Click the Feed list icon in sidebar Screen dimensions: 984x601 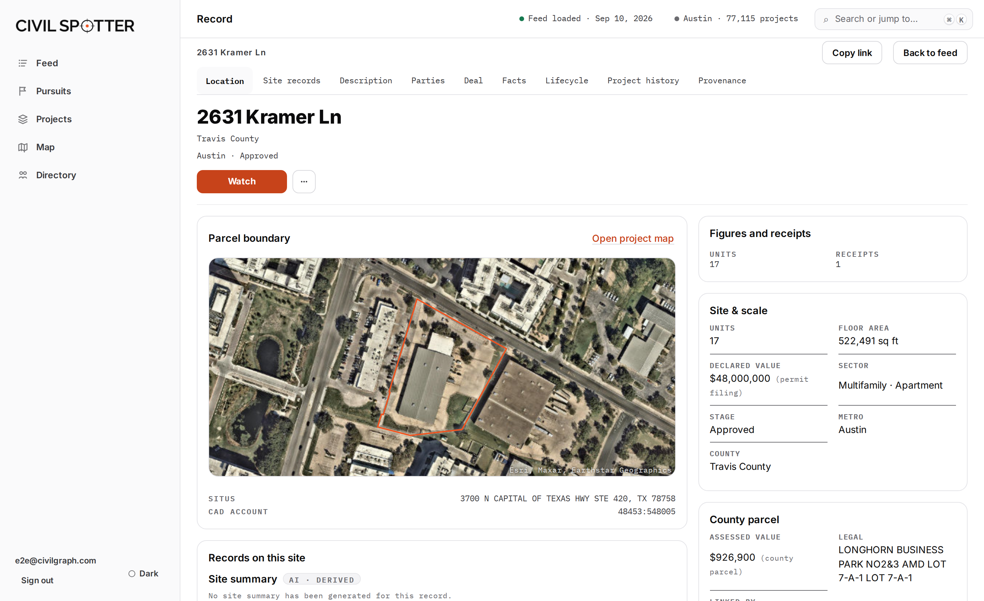pos(23,63)
